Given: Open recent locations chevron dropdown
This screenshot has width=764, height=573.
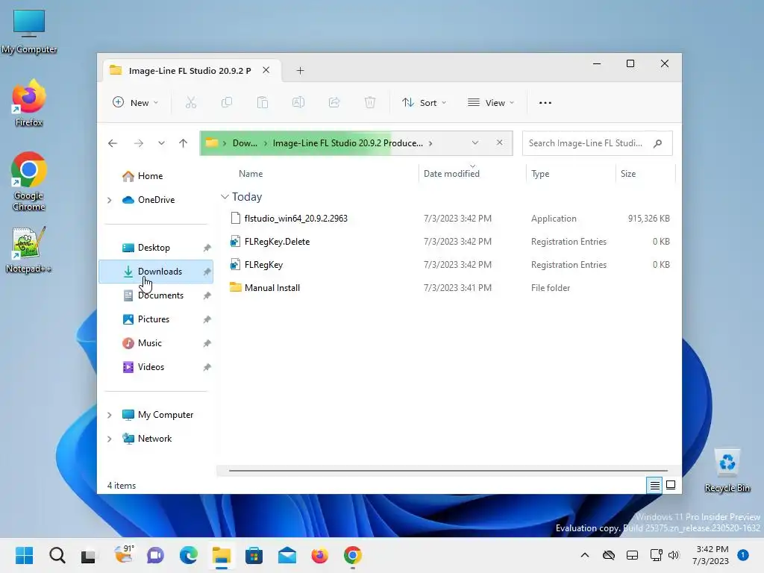Looking at the screenshot, I should pos(161,143).
